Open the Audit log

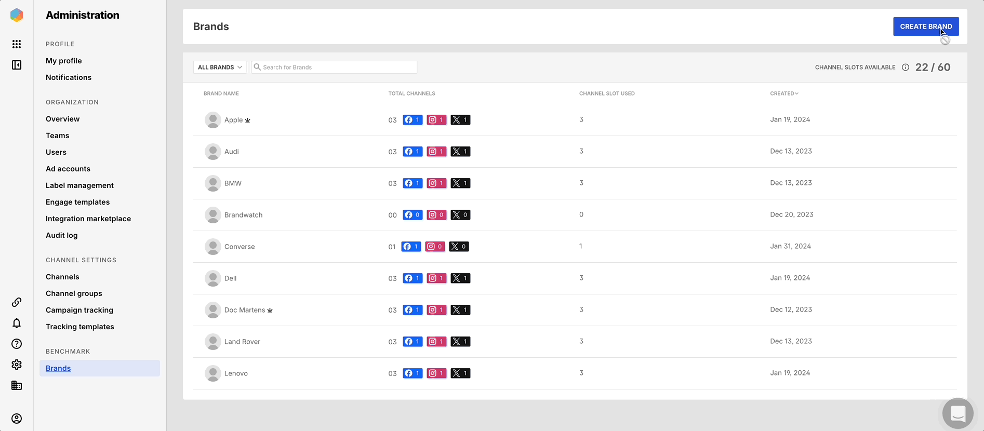click(x=62, y=235)
